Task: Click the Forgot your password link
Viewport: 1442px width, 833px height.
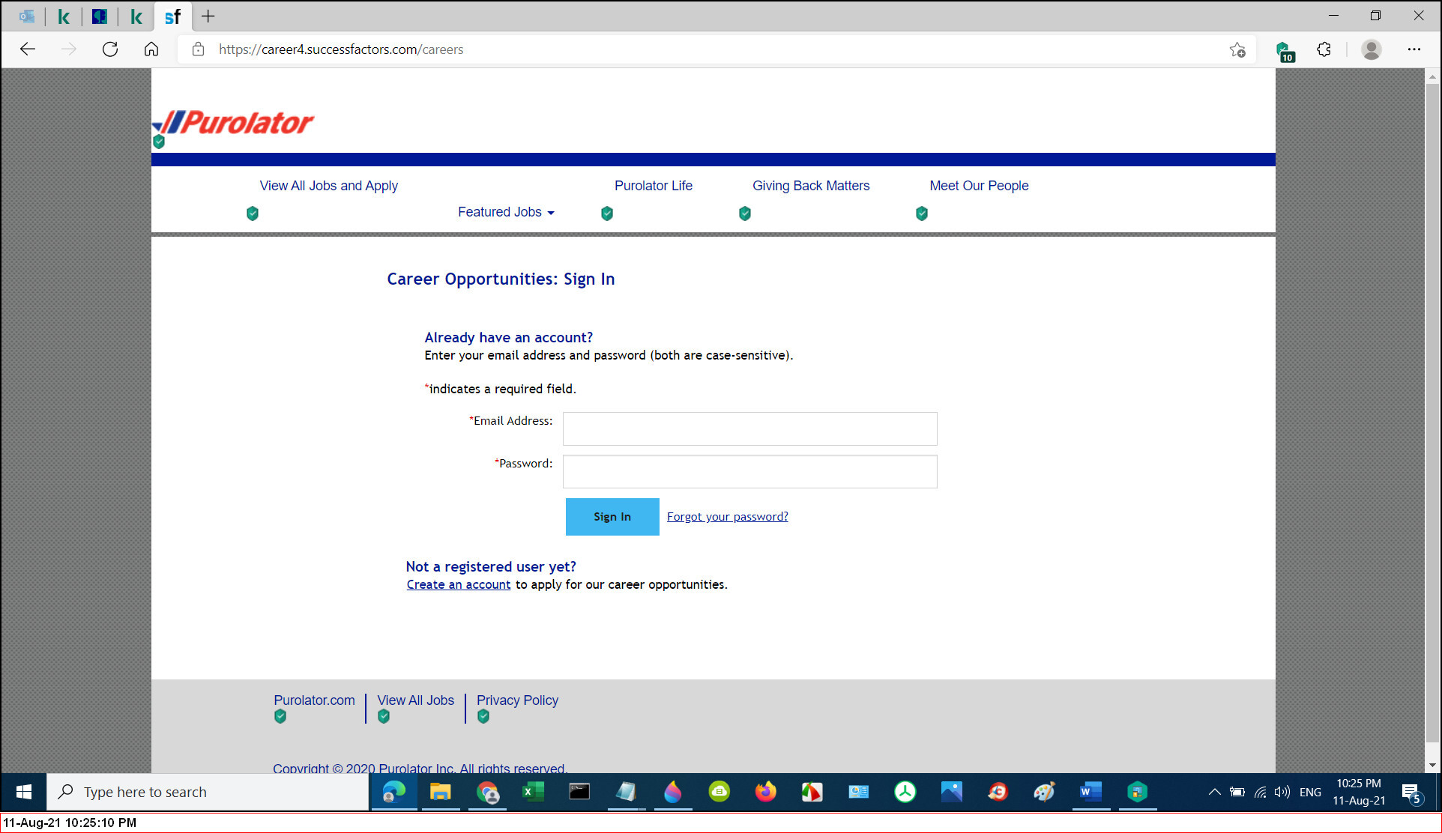Action: 727,517
